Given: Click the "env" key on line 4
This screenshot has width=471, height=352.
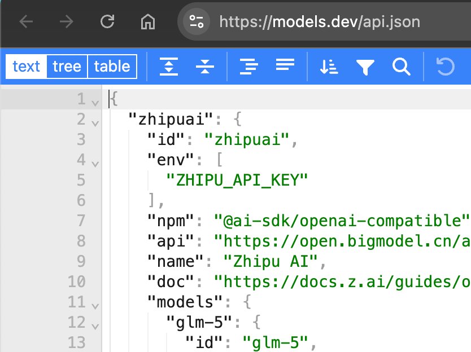Looking at the screenshot, I should [171, 160].
